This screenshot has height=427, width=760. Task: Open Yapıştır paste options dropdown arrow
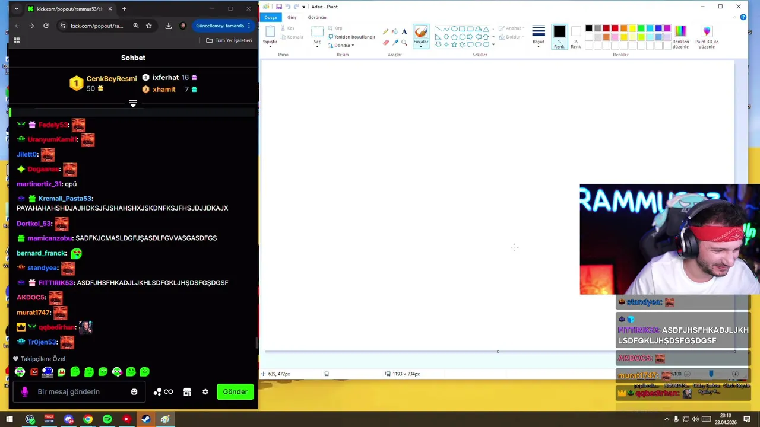[x=270, y=46]
